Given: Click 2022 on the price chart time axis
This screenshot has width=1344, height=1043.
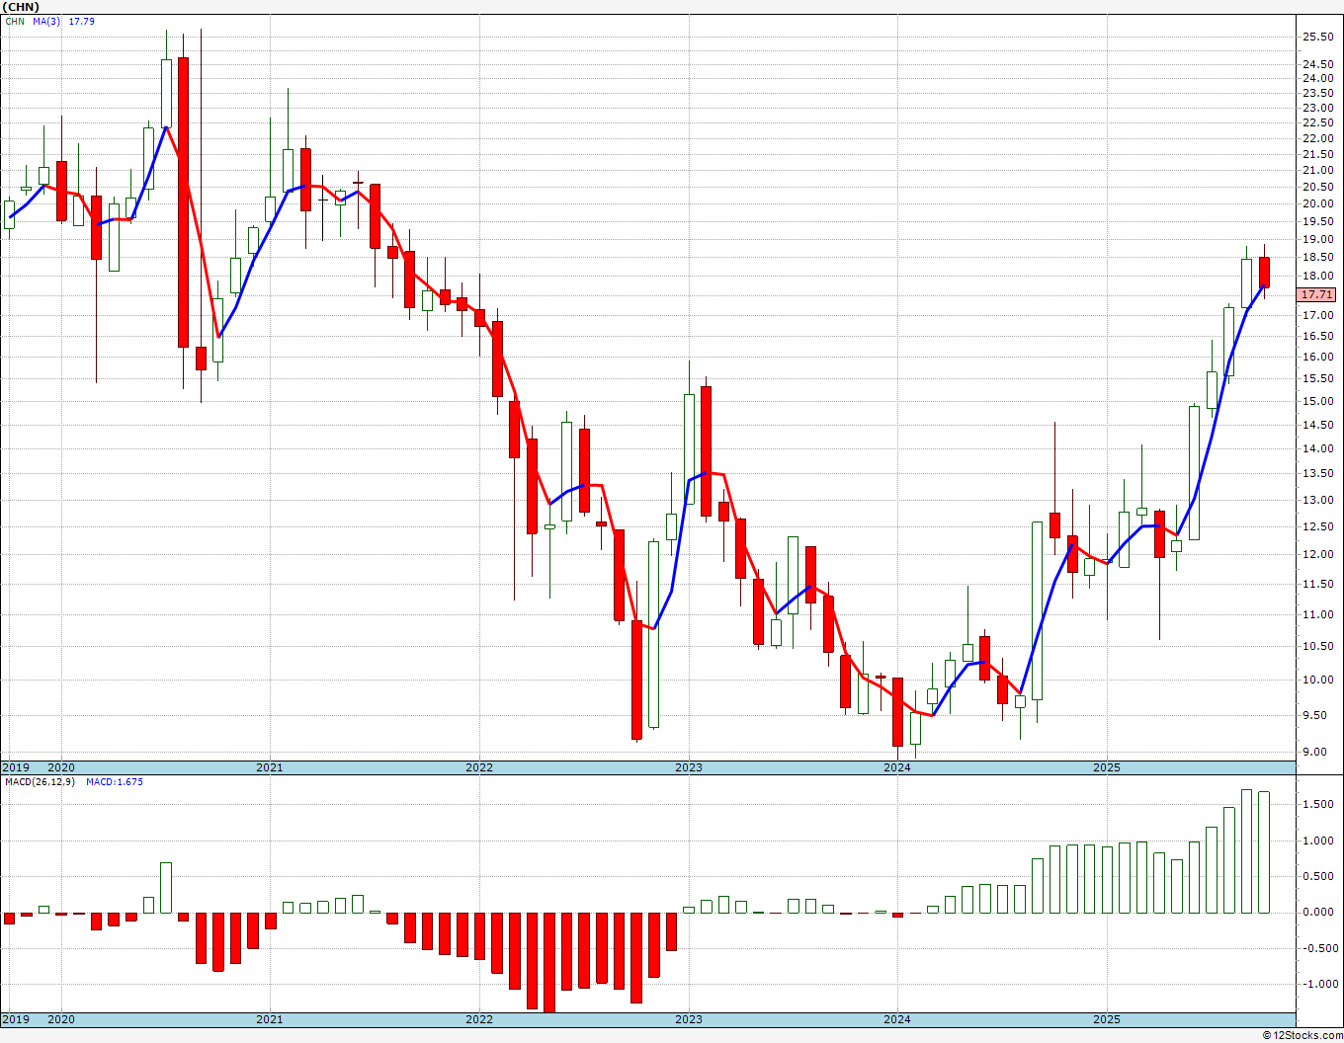Looking at the screenshot, I should pyautogui.click(x=479, y=767).
